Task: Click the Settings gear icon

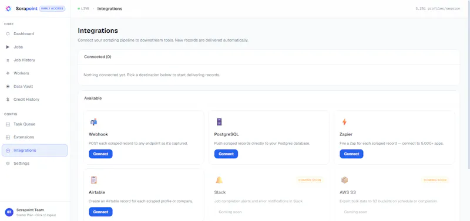Action: (8, 164)
